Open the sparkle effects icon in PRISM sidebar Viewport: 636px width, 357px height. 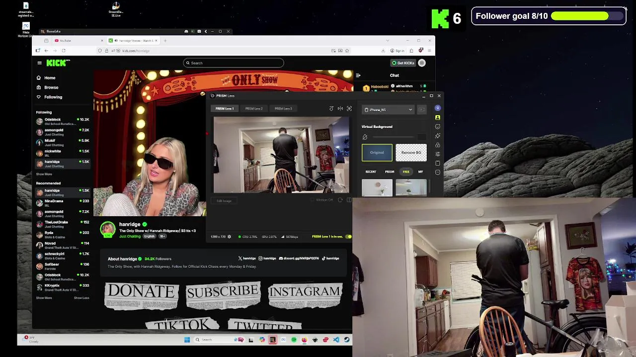[438, 136]
